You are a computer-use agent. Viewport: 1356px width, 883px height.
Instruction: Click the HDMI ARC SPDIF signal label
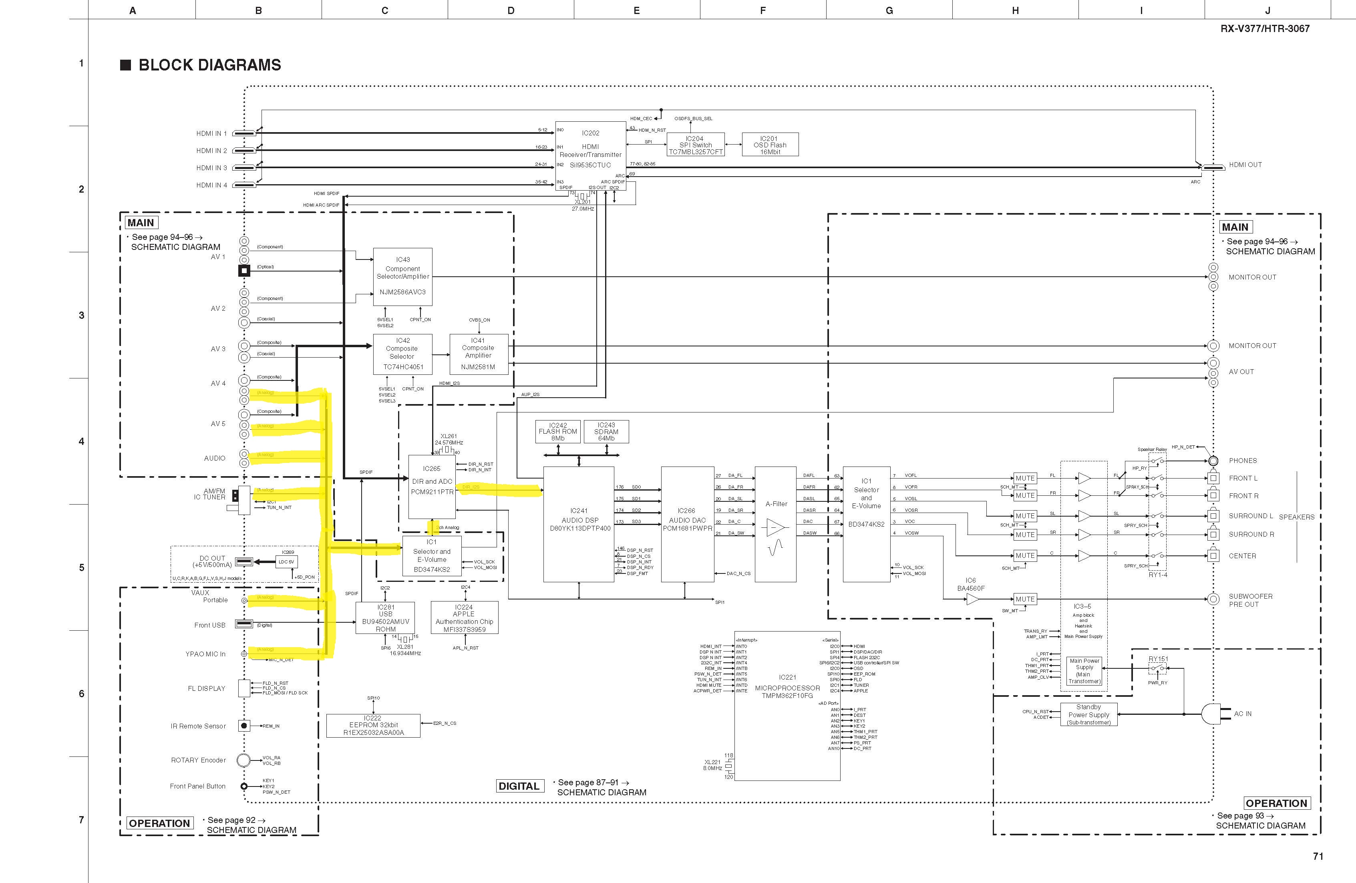[x=321, y=205]
